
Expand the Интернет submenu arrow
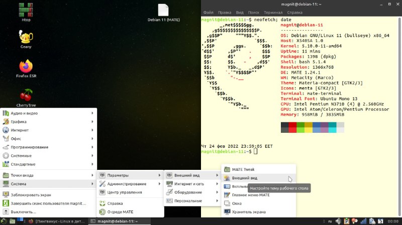(92, 130)
